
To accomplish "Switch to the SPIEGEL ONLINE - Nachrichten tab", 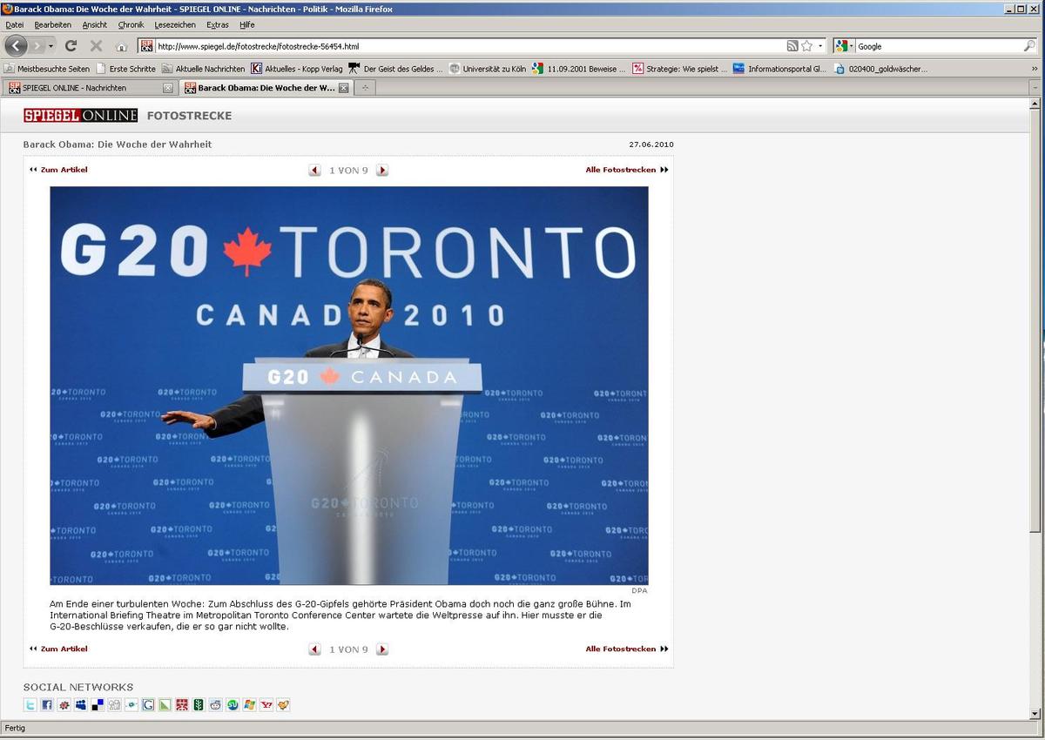I will pyautogui.click(x=83, y=88).
